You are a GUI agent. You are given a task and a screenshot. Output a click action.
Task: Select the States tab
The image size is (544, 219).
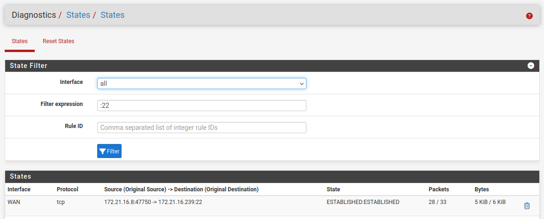[x=20, y=41]
